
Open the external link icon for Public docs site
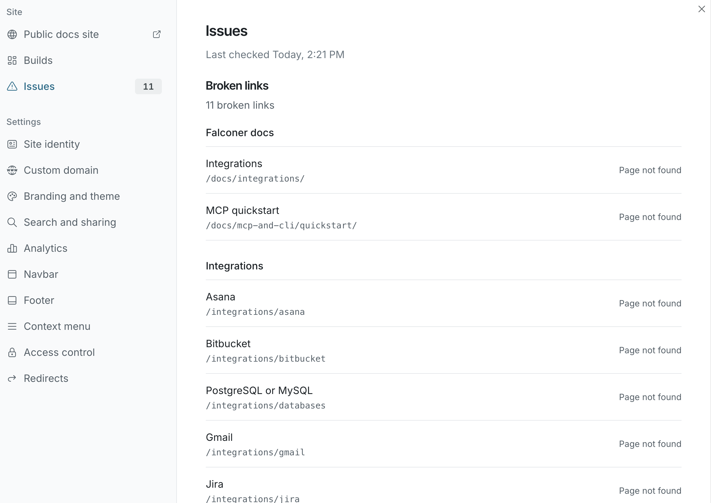click(x=157, y=34)
